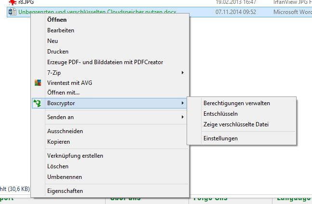Select the r8.JPG file name
312x204 pixels.
(26, 2)
